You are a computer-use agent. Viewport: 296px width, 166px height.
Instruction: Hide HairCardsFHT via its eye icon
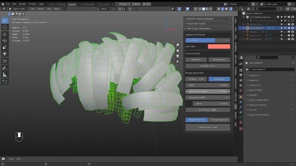(285, 28)
